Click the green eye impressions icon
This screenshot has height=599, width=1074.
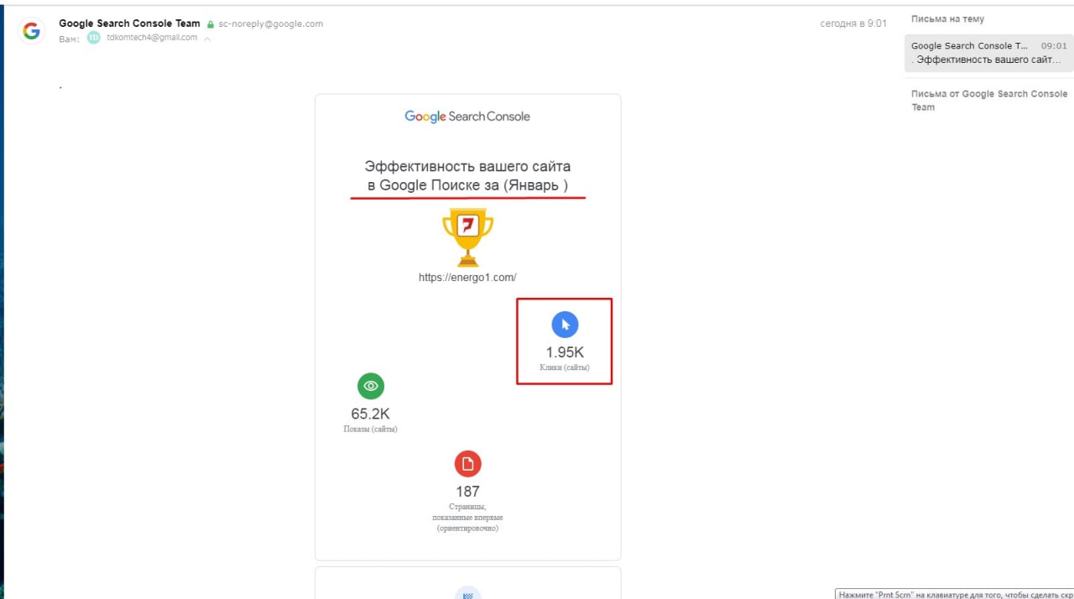pyautogui.click(x=371, y=386)
